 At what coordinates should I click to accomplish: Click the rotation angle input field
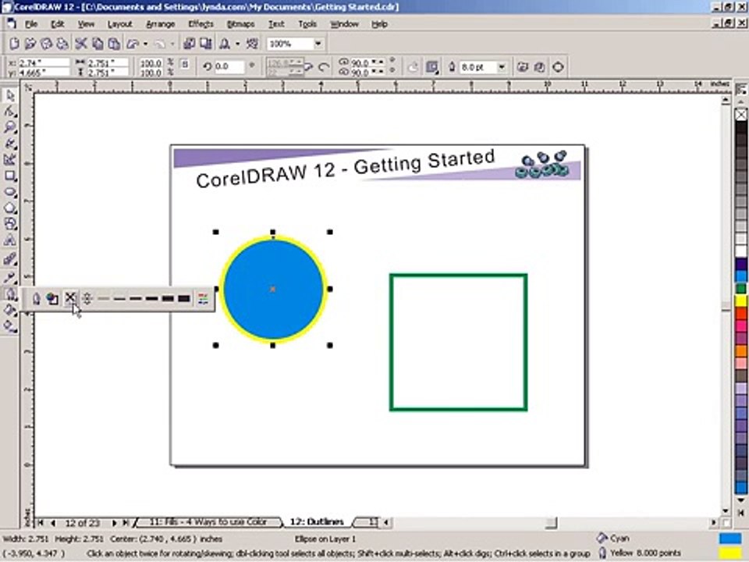(229, 67)
